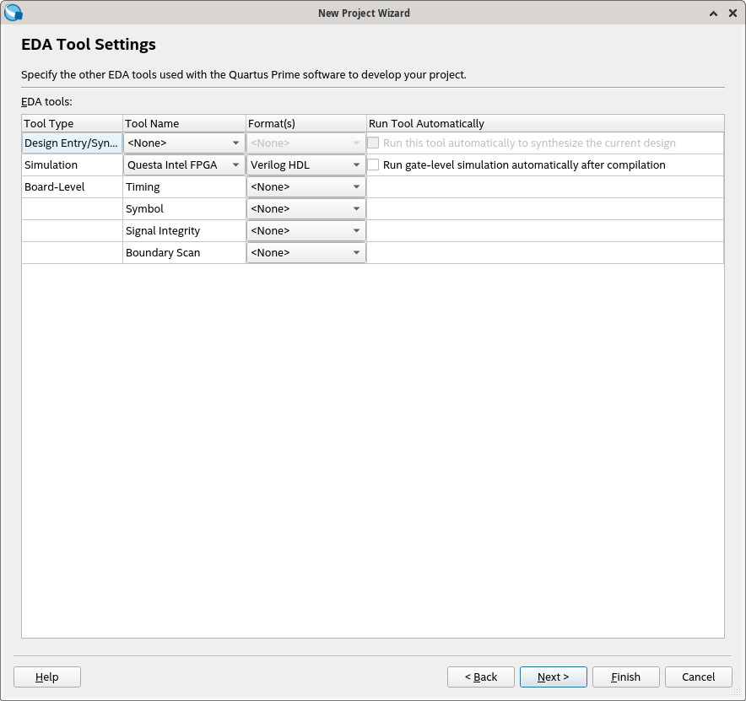
Task: Click the EDA Tool Settings heading
Action: point(89,44)
